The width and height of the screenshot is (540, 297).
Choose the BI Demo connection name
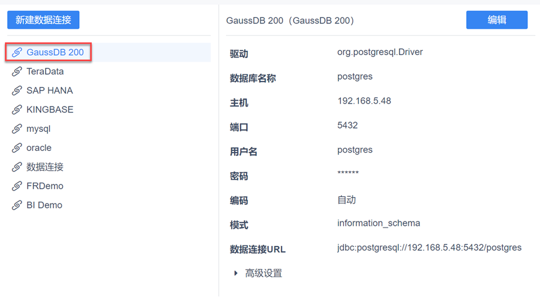tap(44, 205)
